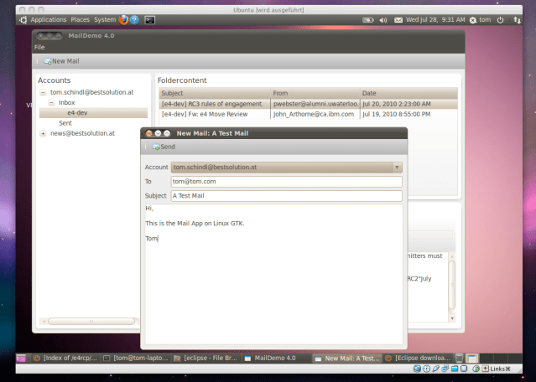Open the File menu
This screenshot has width=536, height=382.
tap(39, 47)
